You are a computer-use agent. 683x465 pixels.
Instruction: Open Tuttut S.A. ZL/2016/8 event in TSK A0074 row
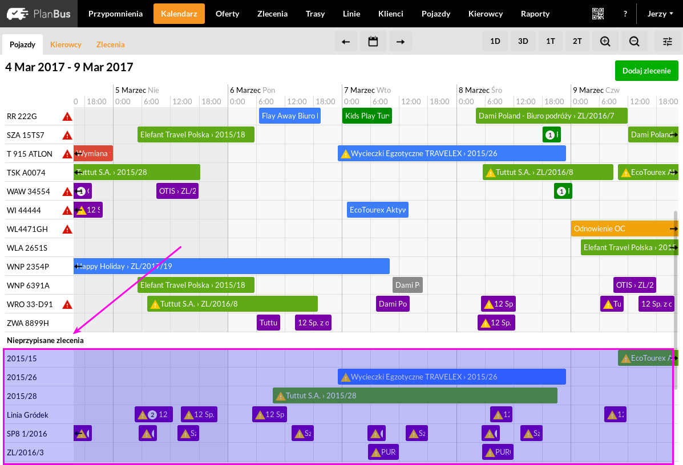(x=548, y=172)
